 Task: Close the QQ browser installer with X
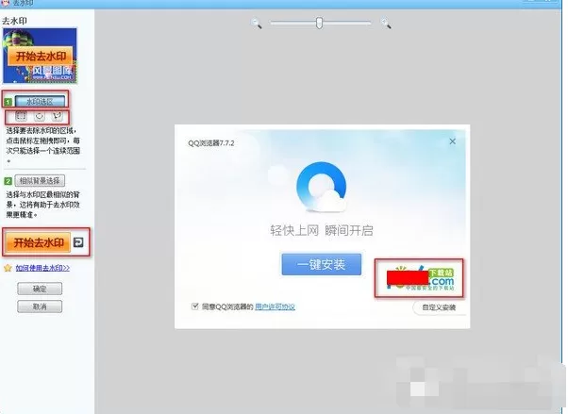[453, 141]
